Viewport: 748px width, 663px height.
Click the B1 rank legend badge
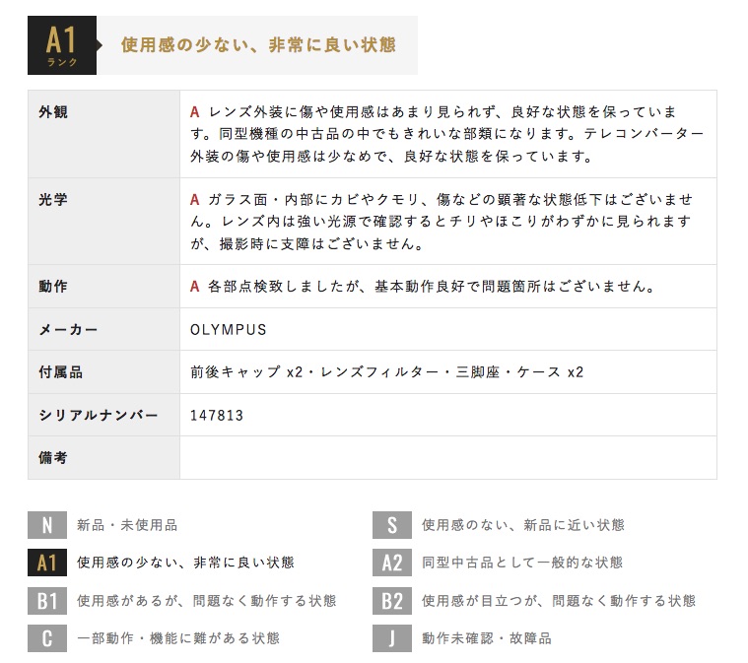point(47,601)
